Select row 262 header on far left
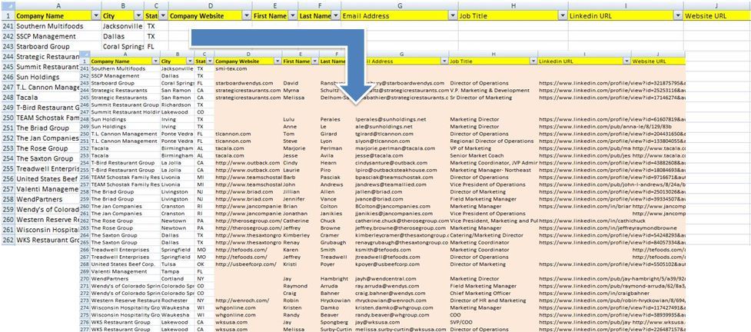The width and height of the screenshot is (751, 332). (7, 240)
